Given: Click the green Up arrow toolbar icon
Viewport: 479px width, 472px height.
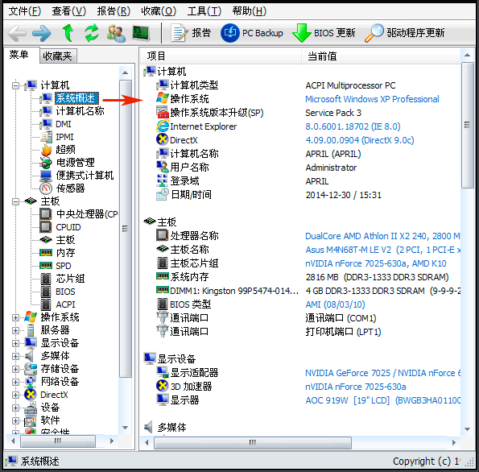Looking at the screenshot, I should point(68,33).
